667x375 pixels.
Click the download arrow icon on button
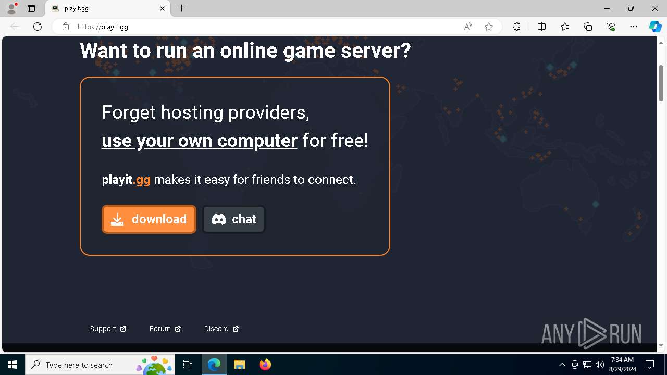pyautogui.click(x=118, y=219)
